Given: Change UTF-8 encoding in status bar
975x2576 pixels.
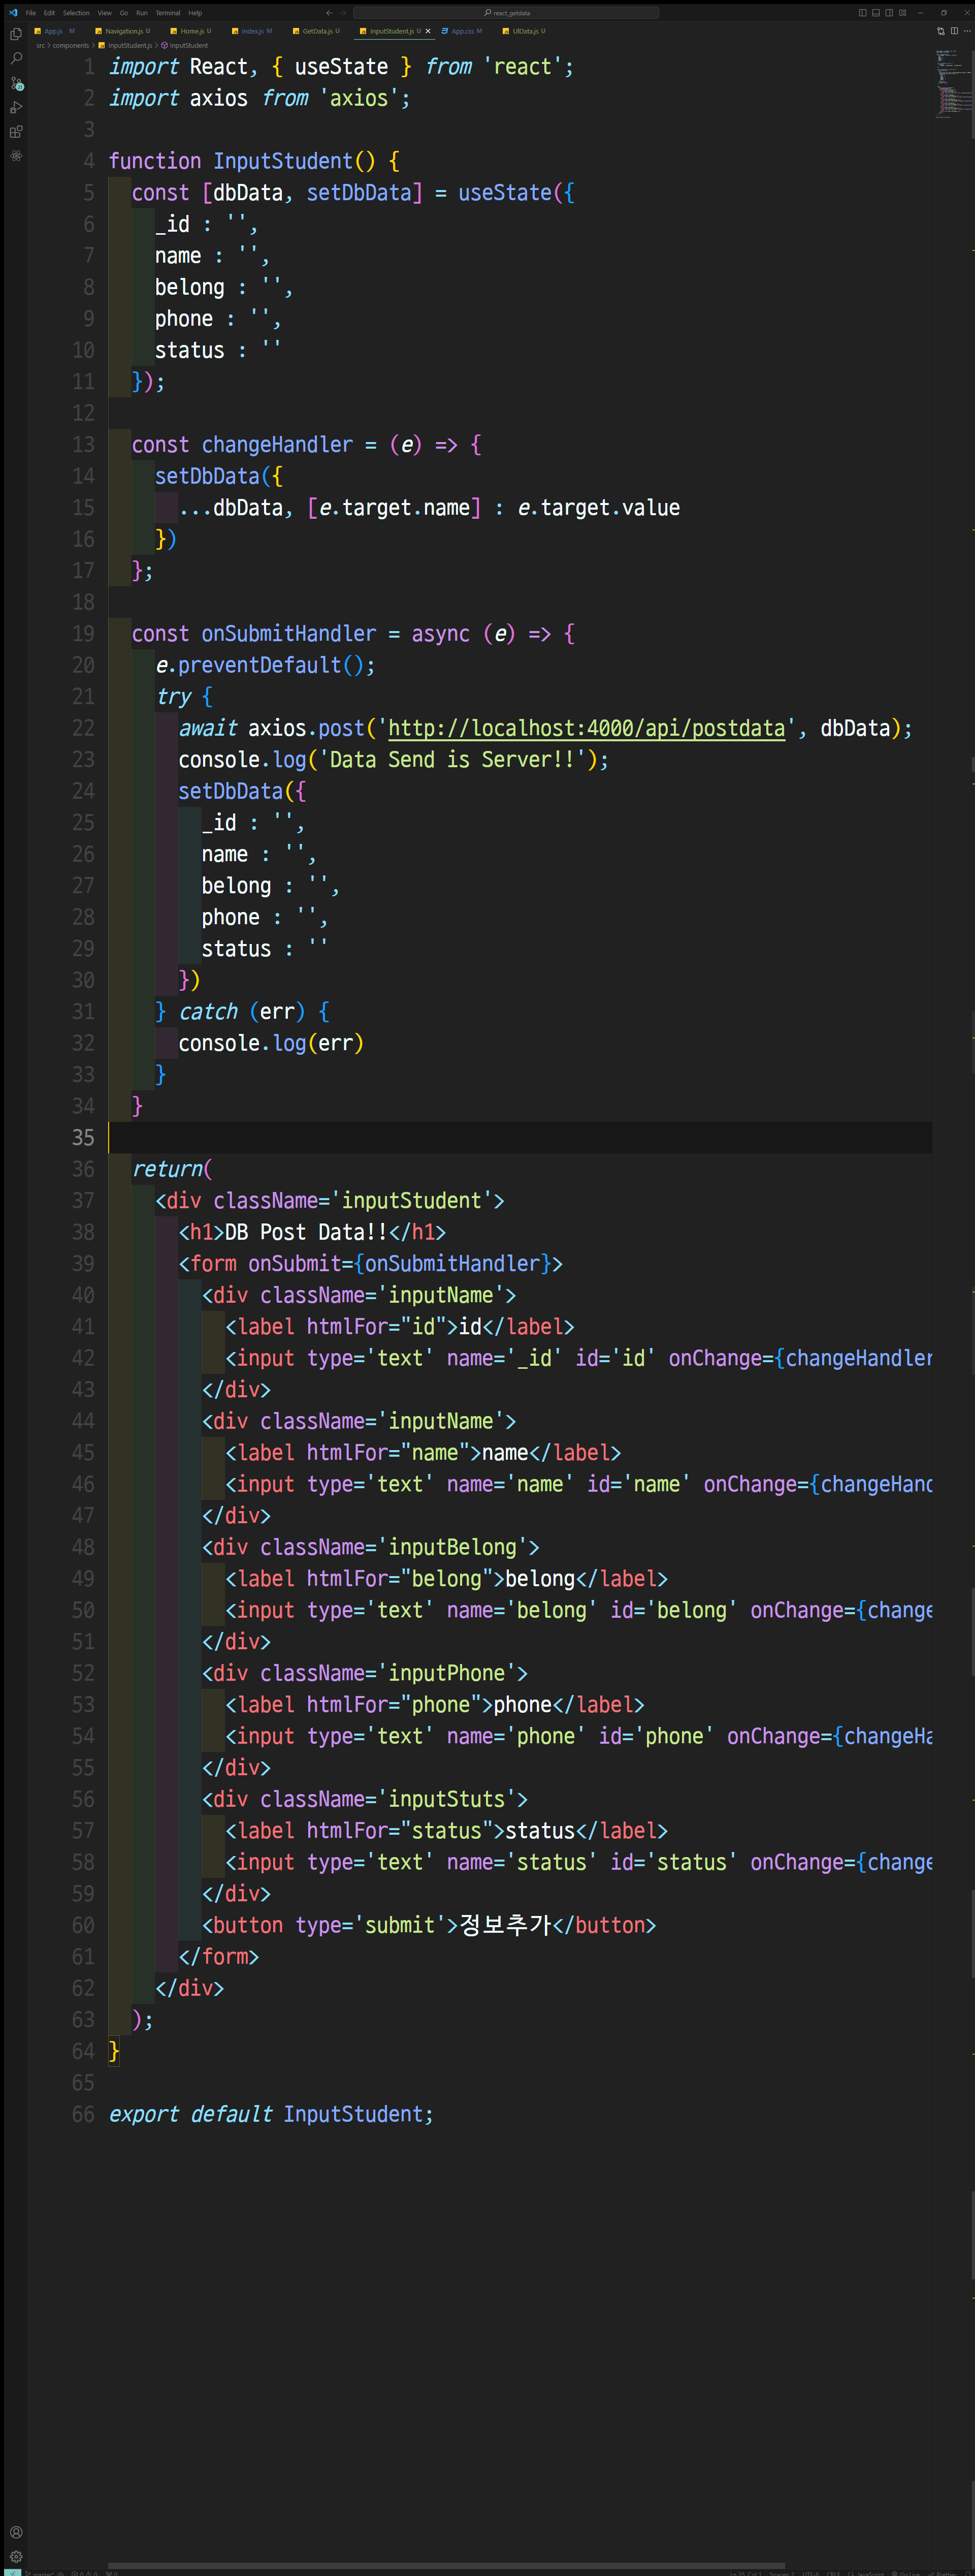Looking at the screenshot, I should [810, 2573].
